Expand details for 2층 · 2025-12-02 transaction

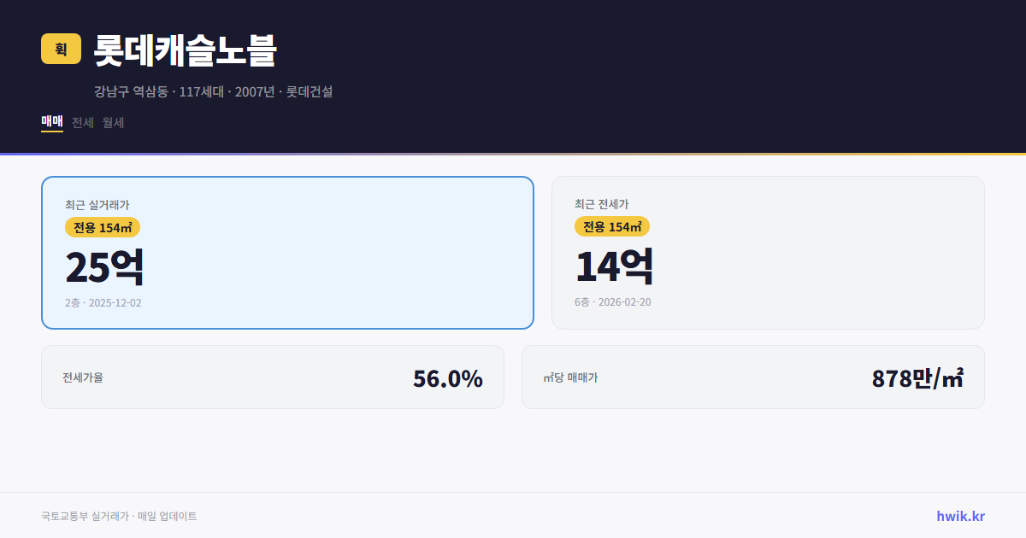coord(103,302)
